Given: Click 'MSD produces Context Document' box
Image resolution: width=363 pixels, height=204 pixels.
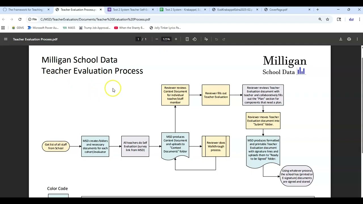Looking at the screenshot, I should [x=175, y=146].
